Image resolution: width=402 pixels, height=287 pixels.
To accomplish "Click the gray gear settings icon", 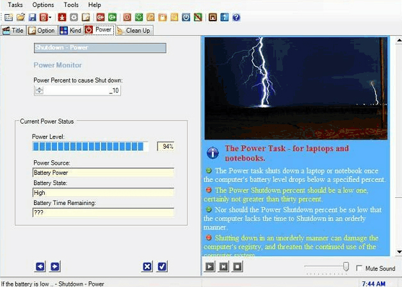I will (x=74, y=17).
